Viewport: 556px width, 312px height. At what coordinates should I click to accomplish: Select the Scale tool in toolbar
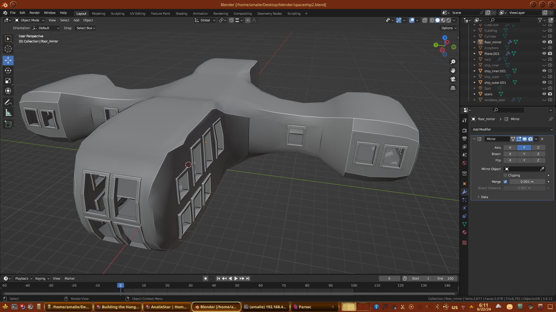[8, 81]
